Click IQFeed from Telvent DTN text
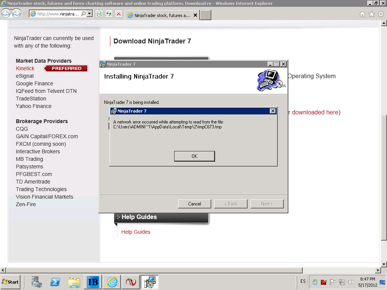This screenshot has width=387, height=290. (46, 91)
